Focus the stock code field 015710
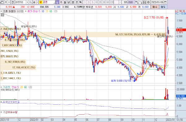This screenshot has width=186, height=122. (x=20, y=2)
